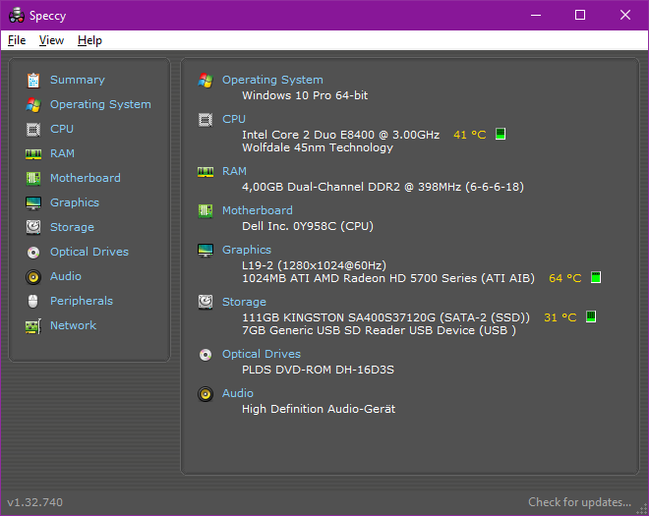Image resolution: width=649 pixels, height=516 pixels.
Task: Open the File menu
Action: click(x=17, y=40)
